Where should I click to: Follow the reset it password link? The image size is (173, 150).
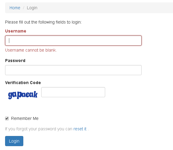80,129
